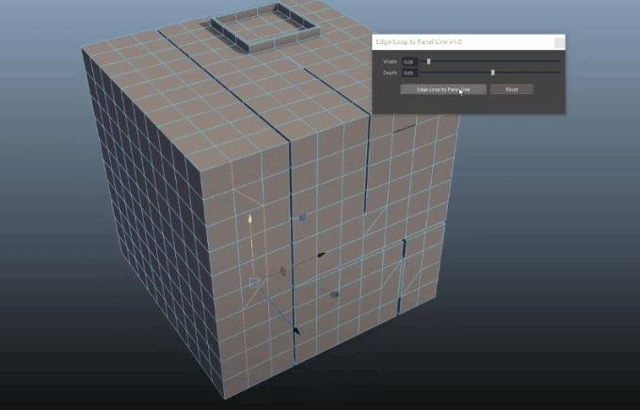Click the Width slider handle

(x=429, y=62)
